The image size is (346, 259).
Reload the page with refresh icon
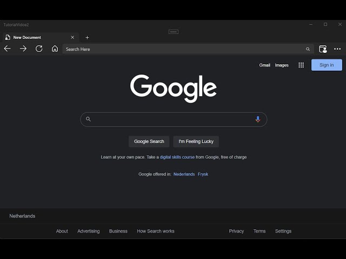coord(39,49)
